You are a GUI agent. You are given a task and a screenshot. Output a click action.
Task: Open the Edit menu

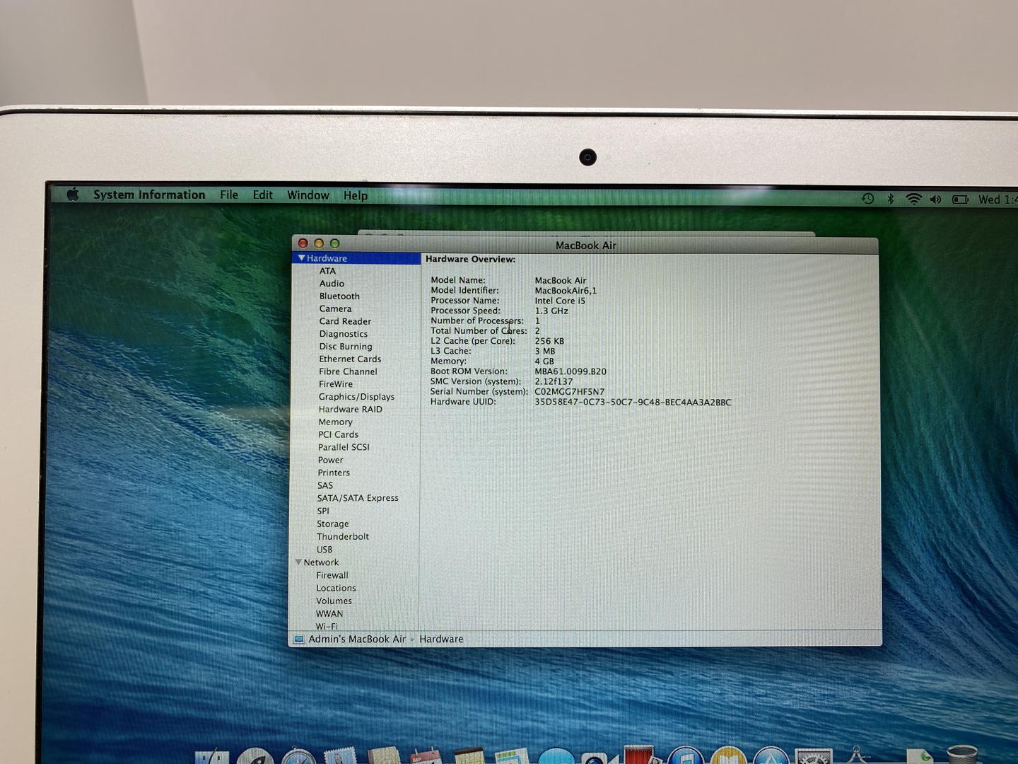click(x=263, y=195)
